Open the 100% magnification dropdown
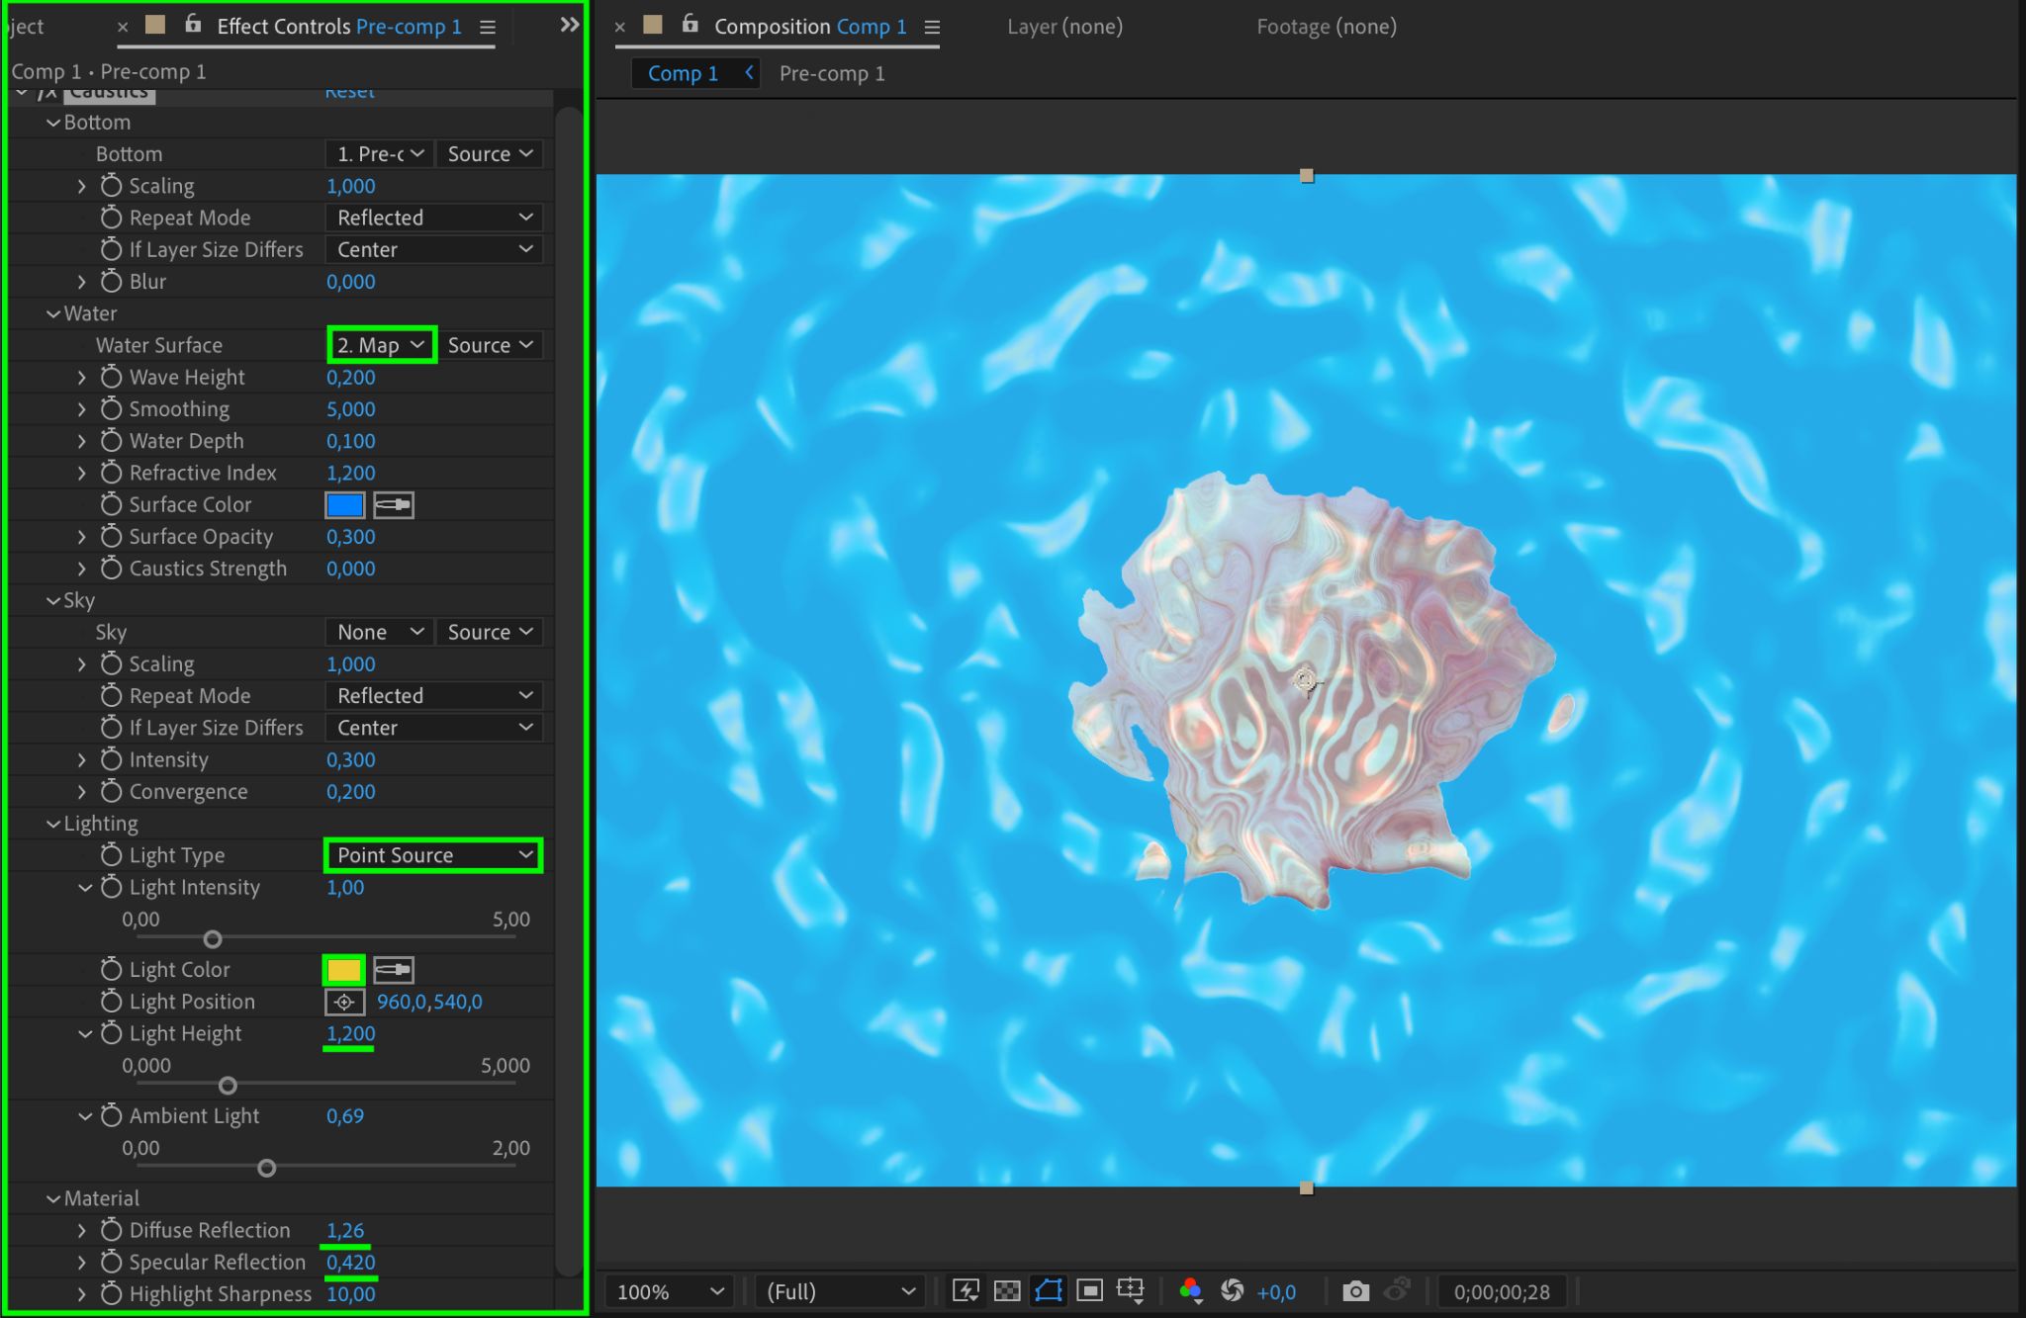 click(671, 1291)
